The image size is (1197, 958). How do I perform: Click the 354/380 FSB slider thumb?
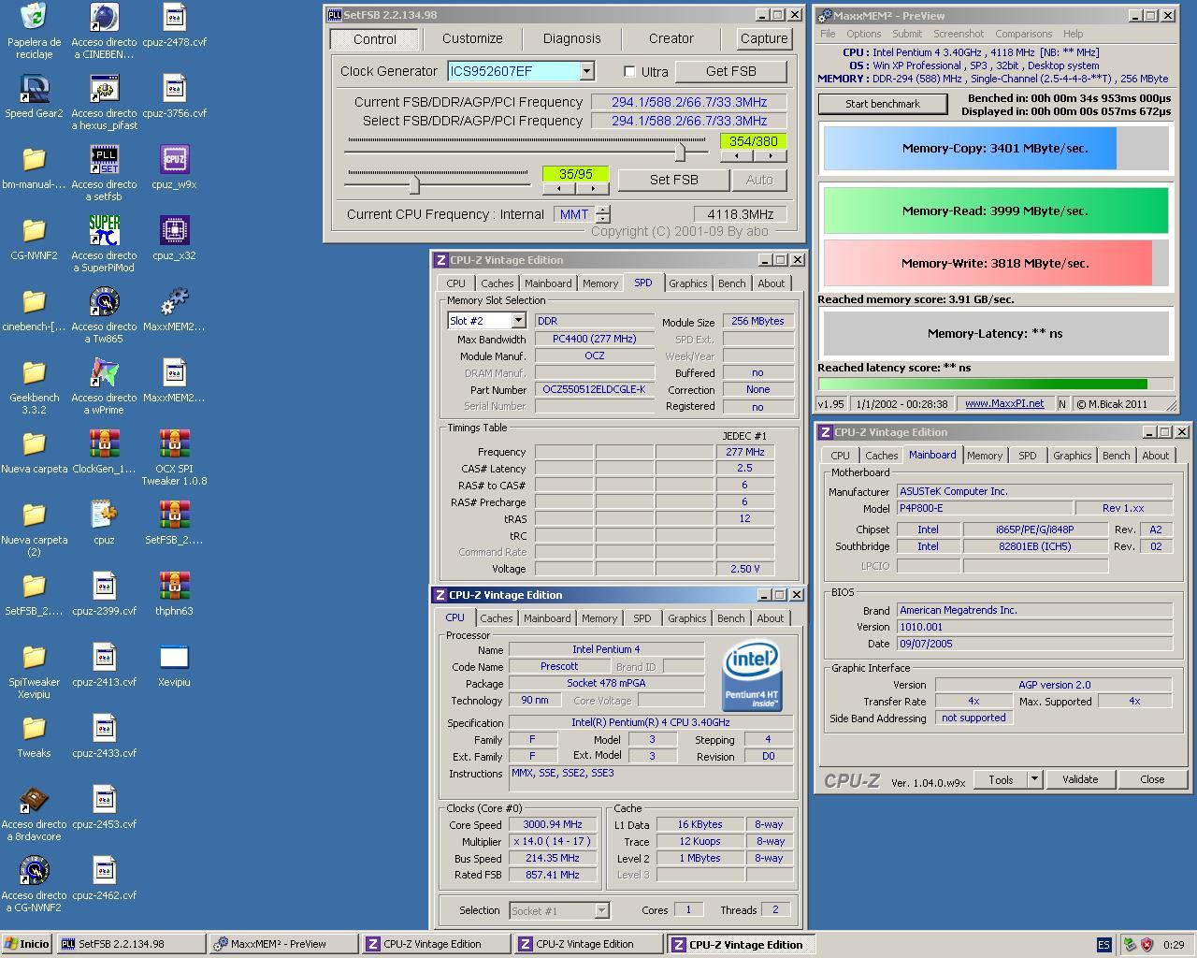pos(680,152)
